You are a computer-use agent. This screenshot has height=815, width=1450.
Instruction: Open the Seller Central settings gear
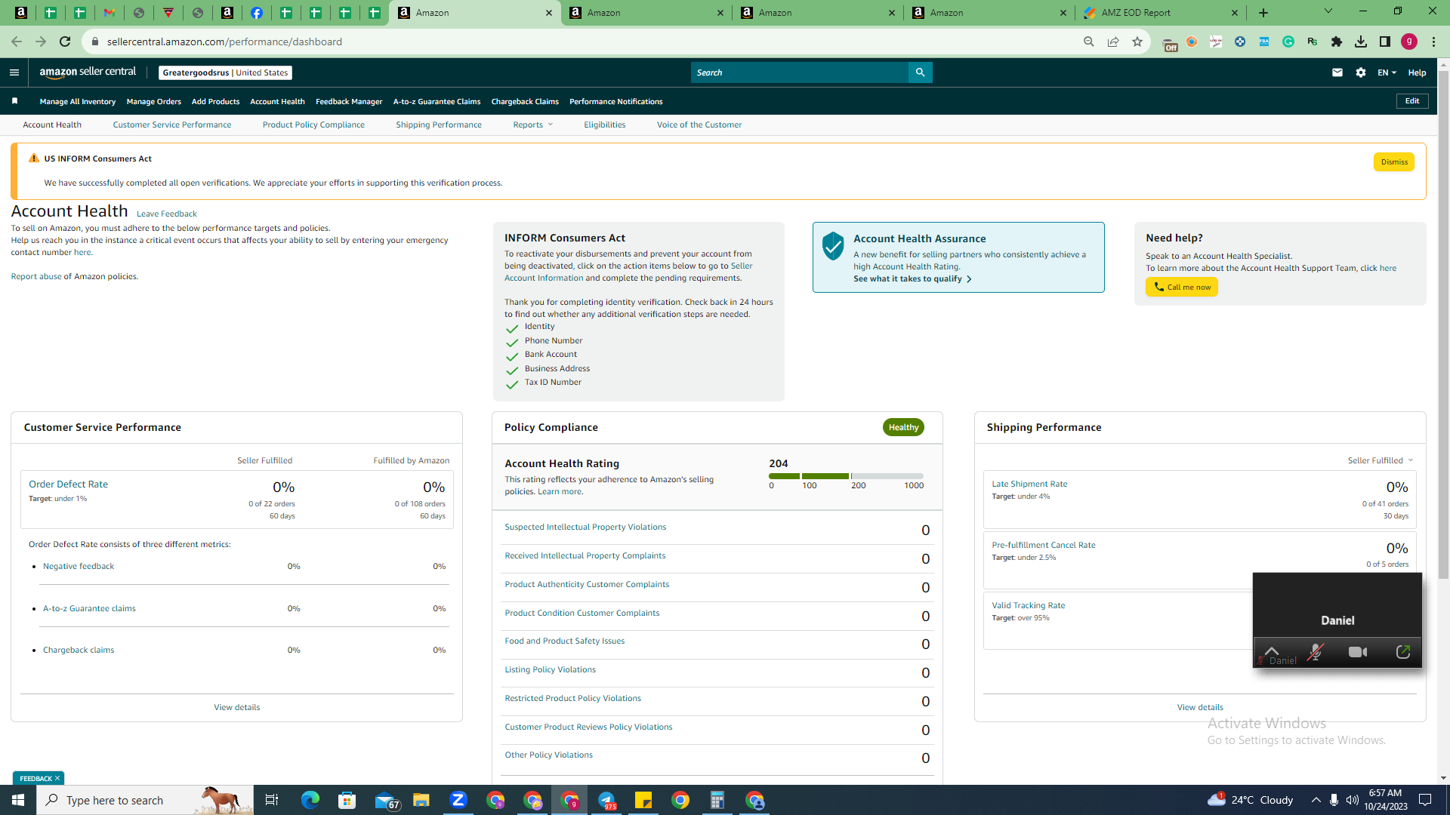click(x=1361, y=72)
